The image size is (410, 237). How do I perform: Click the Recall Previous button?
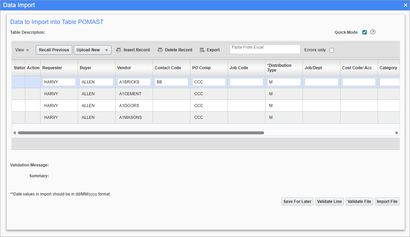point(54,50)
